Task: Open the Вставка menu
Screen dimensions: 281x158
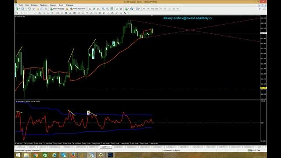Action: (34, 5)
